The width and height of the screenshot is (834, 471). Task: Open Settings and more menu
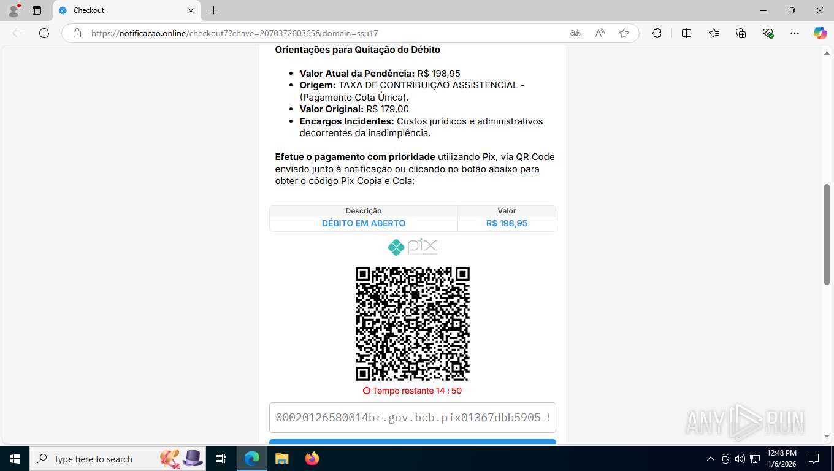[x=795, y=33]
